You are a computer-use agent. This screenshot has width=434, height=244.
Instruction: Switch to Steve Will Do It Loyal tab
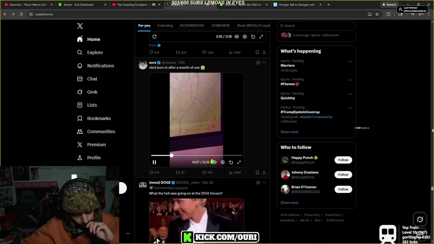coord(253,25)
